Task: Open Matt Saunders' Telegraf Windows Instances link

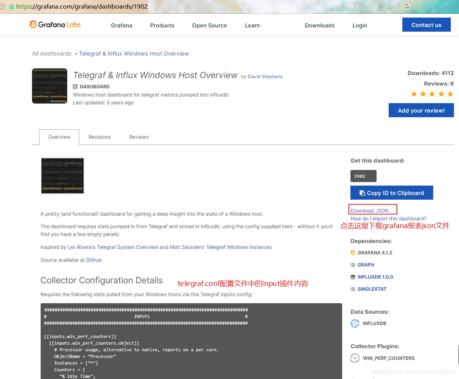Action: (x=221, y=247)
